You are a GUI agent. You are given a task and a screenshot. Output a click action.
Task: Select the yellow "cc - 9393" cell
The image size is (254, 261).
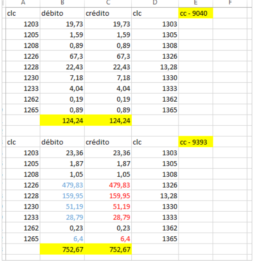[x=196, y=142]
